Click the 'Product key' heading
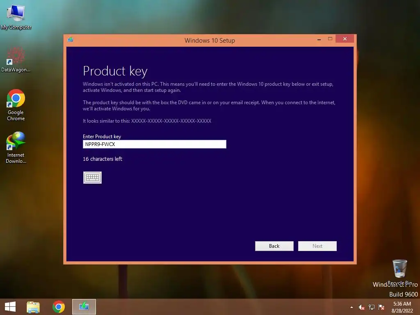Image resolution: width=420 pixels, height=315 pixels. 115,71
